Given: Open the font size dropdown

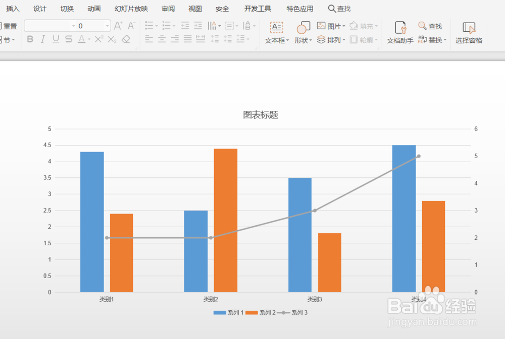Looking at the screenshot, I should pyautogui.click(x=107, y=26).
